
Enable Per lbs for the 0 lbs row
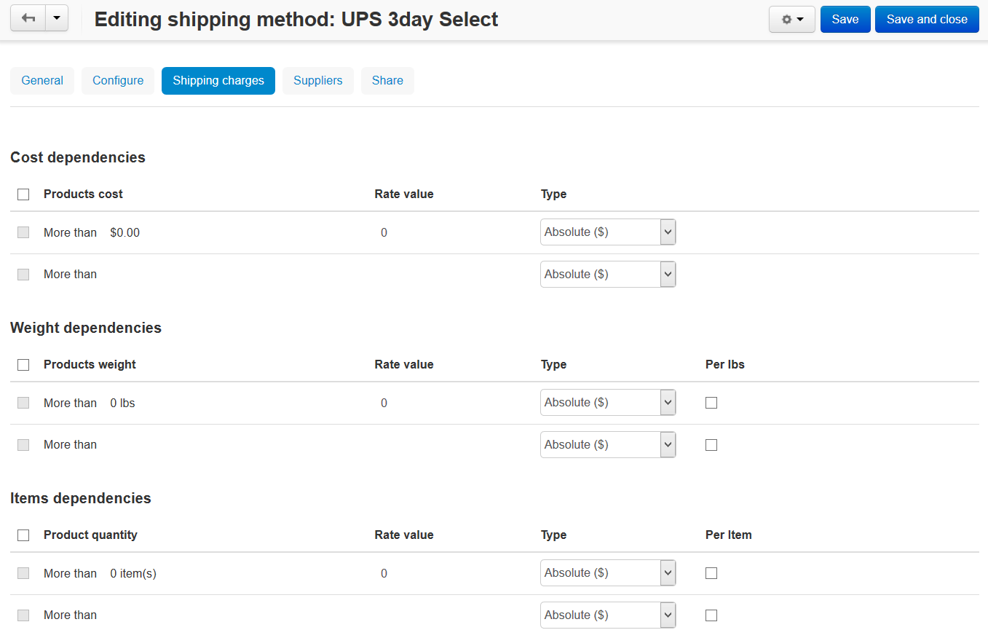click(x=711, y=403)
